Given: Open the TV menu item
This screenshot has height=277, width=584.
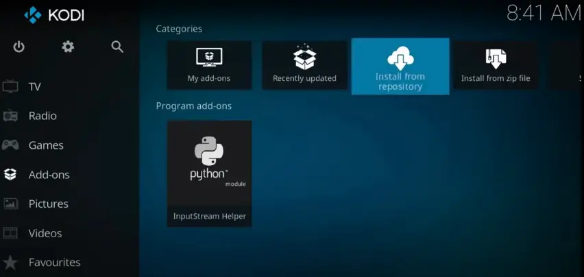Looking at the screenshot, I should pyautogui.click(x=35, y=87).
